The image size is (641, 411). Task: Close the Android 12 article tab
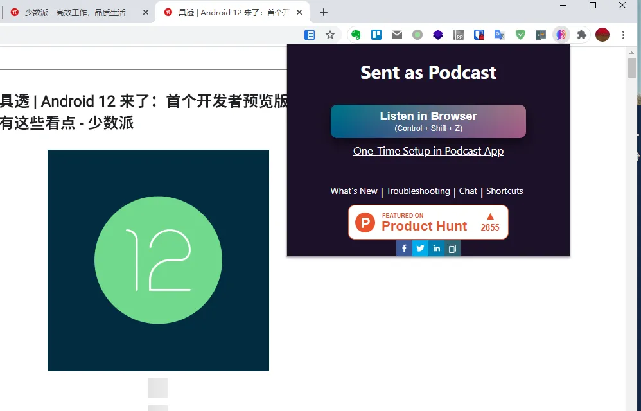[299, 12]
